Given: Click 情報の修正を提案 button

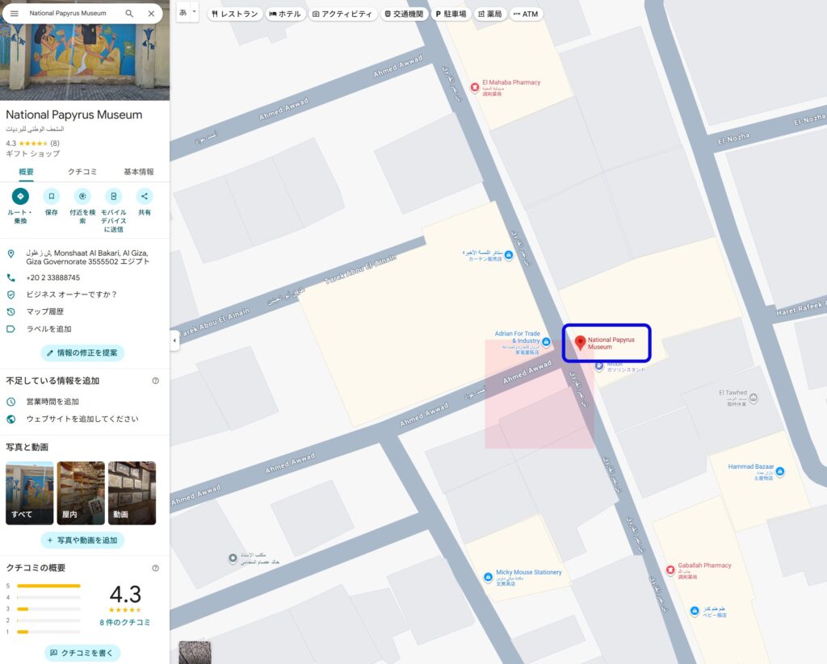Looking at the screenshot, I should click(82, 353).
